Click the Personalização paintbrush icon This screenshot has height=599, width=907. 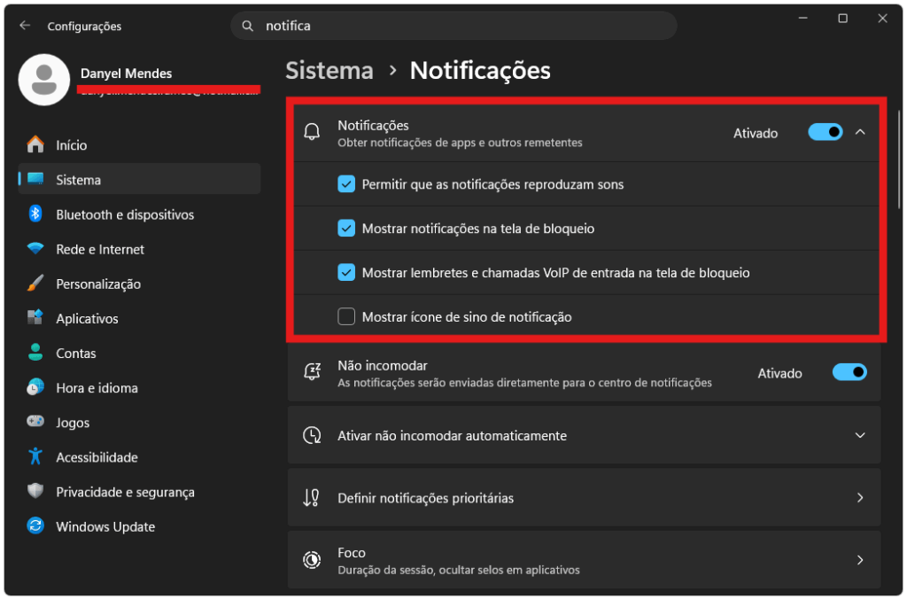coord(35,284)
